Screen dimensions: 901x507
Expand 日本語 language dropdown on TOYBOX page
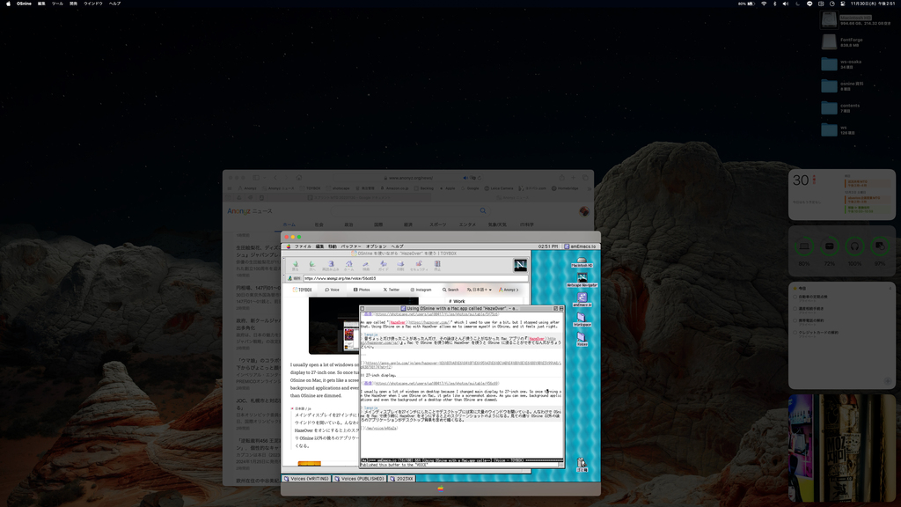coord(479,290)
